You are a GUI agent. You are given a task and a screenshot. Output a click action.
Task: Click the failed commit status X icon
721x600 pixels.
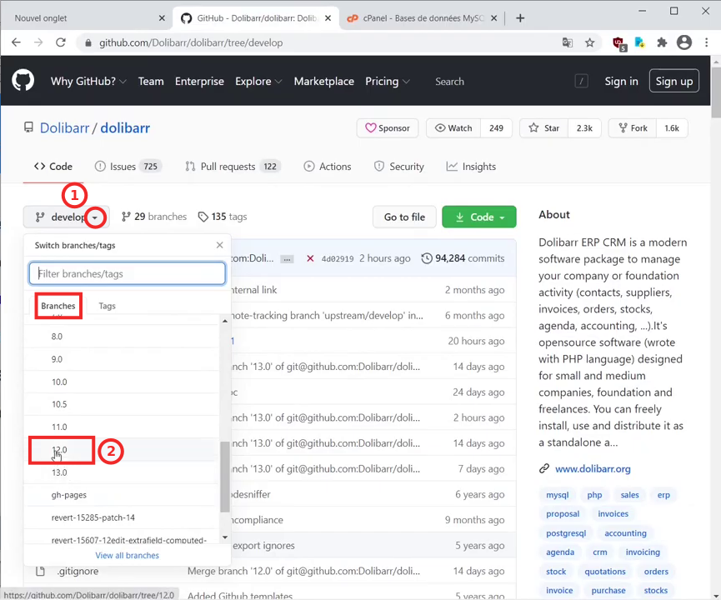pyautogui.click(x=310, y=258)
